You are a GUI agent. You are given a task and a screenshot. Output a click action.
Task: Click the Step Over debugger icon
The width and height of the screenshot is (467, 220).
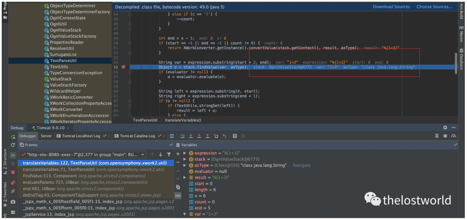click(182, 136)
